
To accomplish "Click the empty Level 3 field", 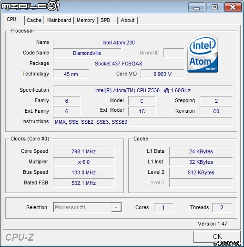I will pyautogui.click(x=201, y=183).
